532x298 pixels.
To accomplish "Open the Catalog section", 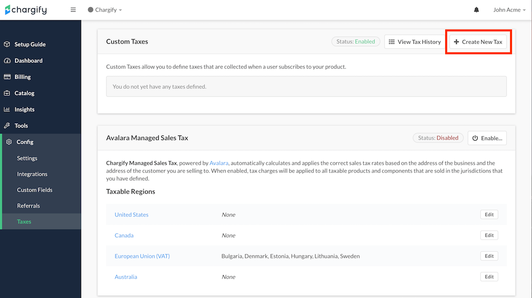I will coord(24,93).
